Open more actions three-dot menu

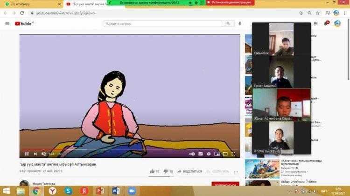[x=236, y=172]
